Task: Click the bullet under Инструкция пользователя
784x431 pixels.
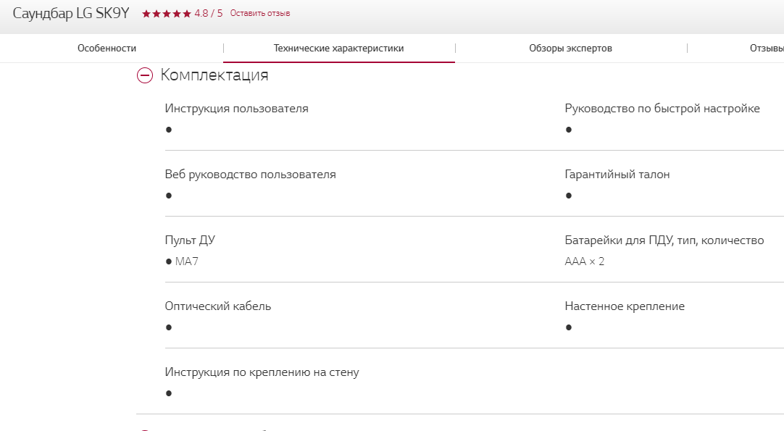Action: [169, 130]
